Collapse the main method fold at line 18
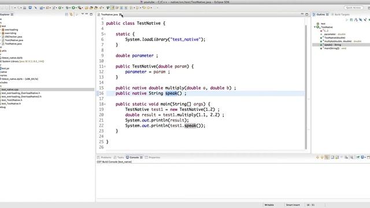370x208 pixels. click(x=105, y=104)
